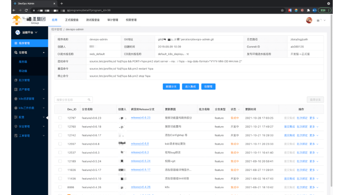Click the 工单管理 icon in sidebar
Screen dimensions: 344x195
pyautogui.click(x=16, y=136)
